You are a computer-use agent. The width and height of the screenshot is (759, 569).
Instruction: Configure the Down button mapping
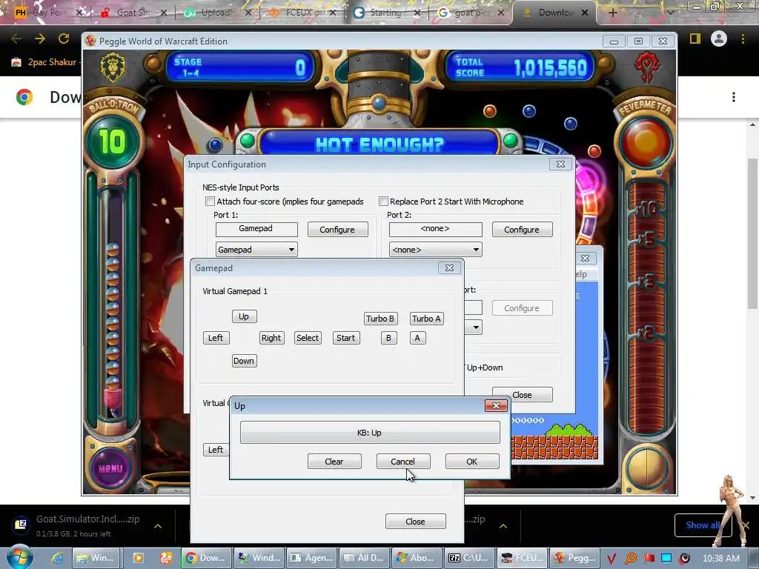pos(244,361)
